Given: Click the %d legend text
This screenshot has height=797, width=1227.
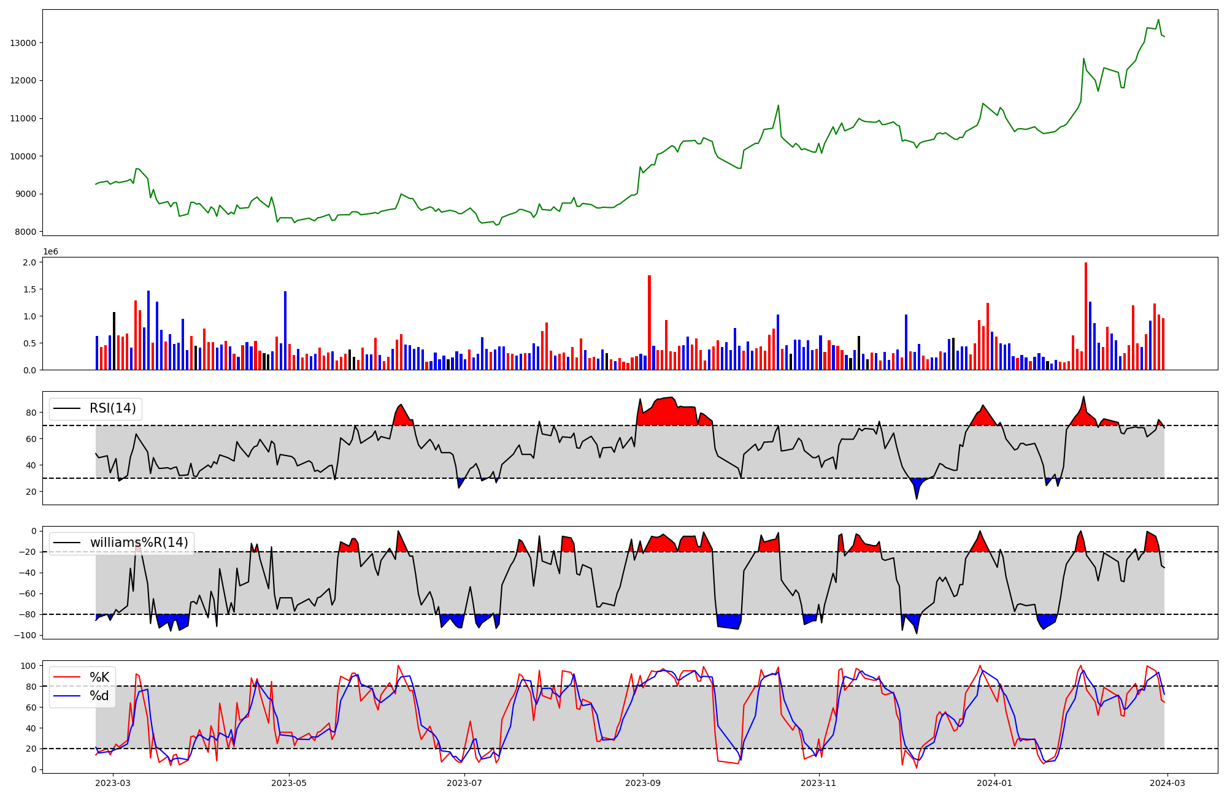Looking at the screenshot, I should tap(99, 696).
